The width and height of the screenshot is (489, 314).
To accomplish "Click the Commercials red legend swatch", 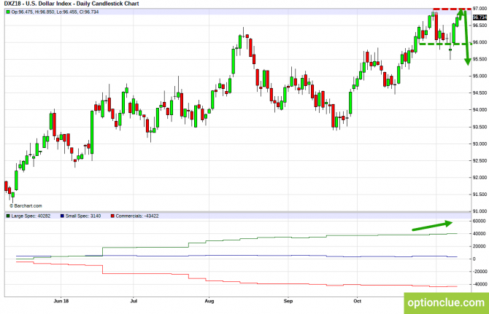I will coord(112,216).
